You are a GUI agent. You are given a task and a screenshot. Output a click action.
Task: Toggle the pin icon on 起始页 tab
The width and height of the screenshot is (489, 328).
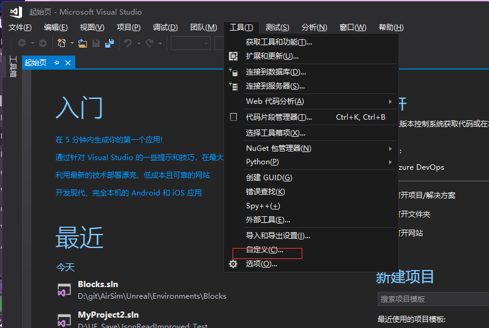tap(56, 63)
